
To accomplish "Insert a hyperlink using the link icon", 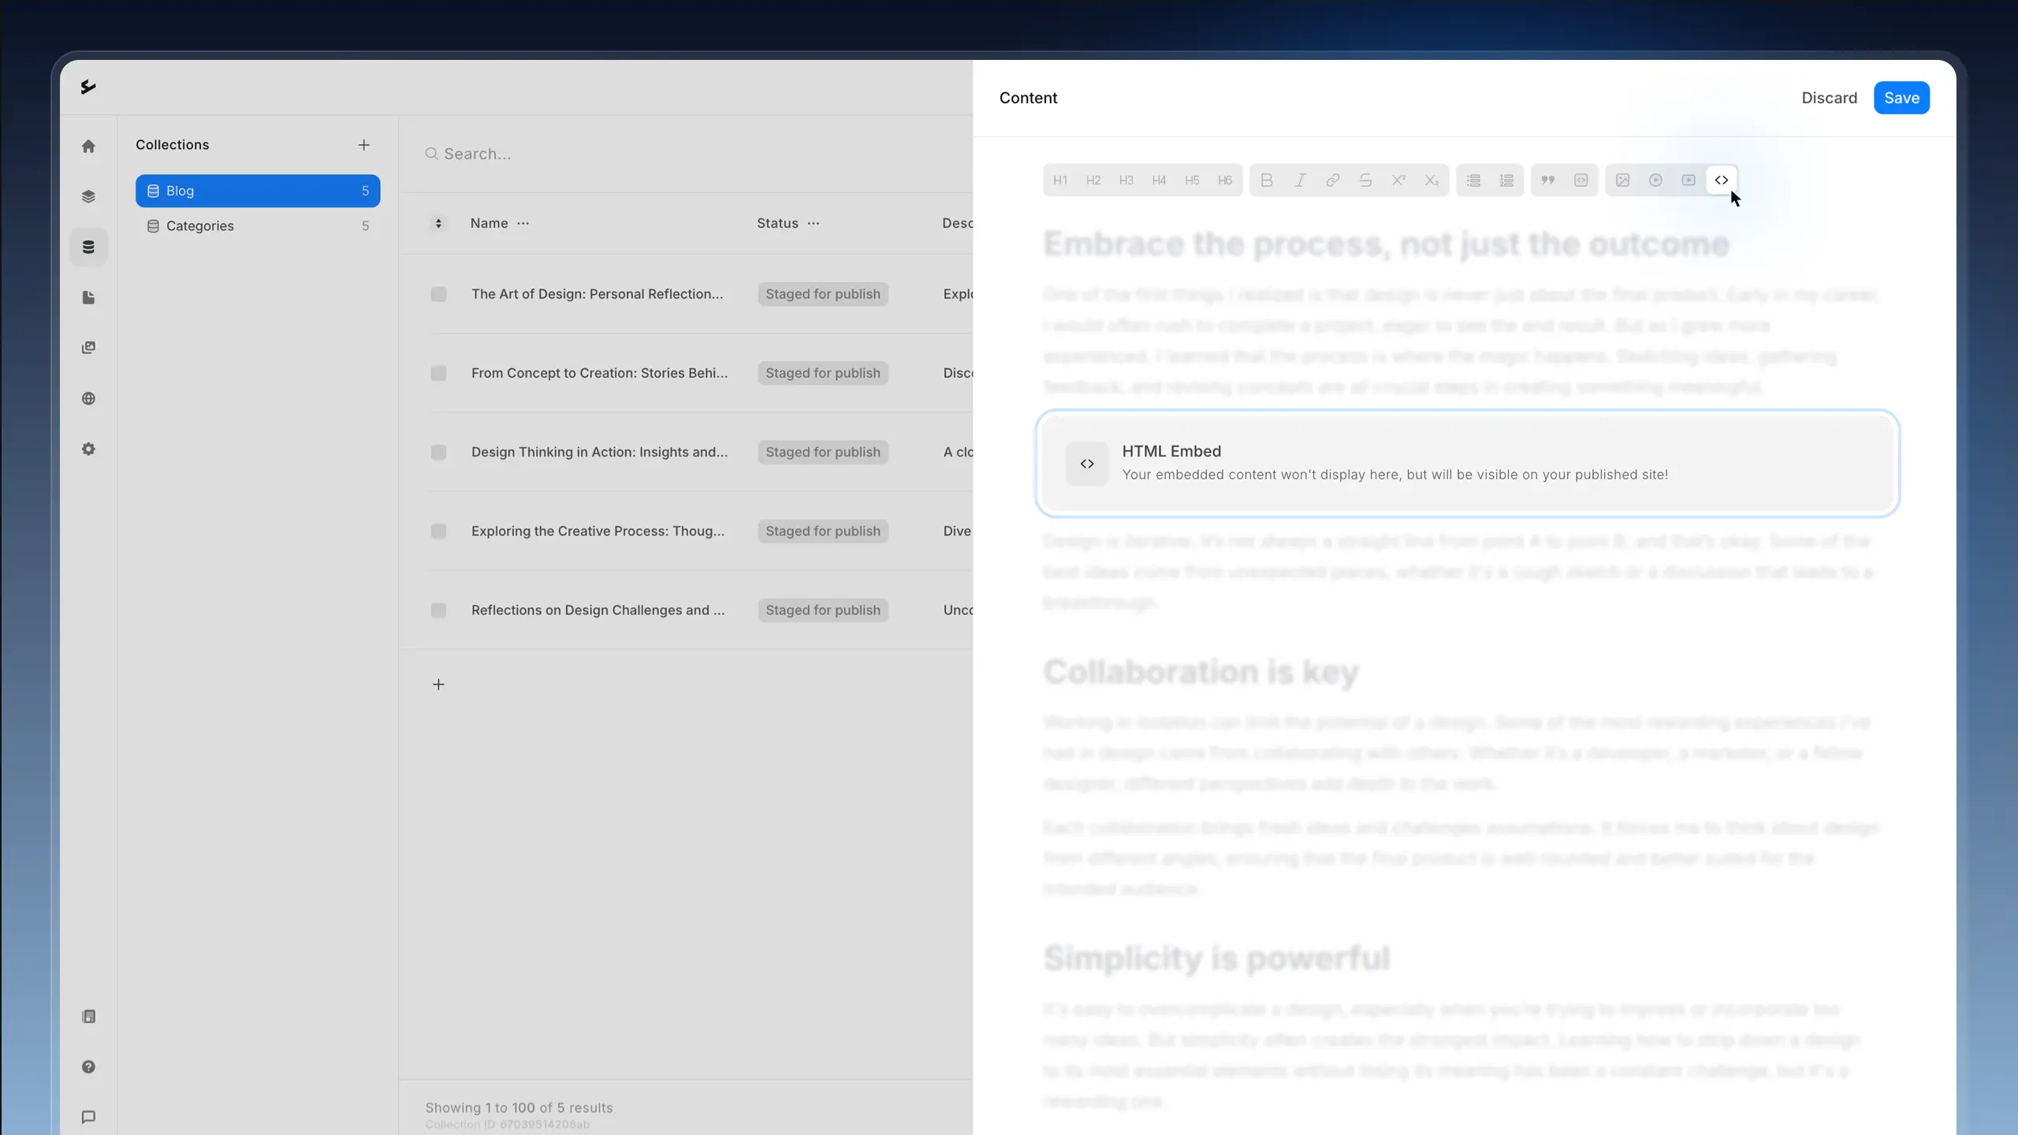I will 1332,180.
